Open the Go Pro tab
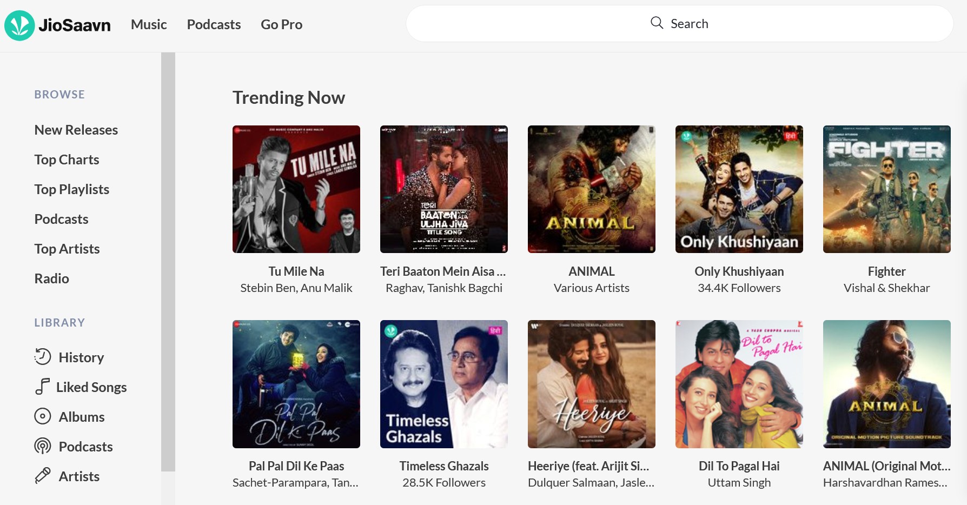Viewport: 967px width, 505px height. [281, 24]
